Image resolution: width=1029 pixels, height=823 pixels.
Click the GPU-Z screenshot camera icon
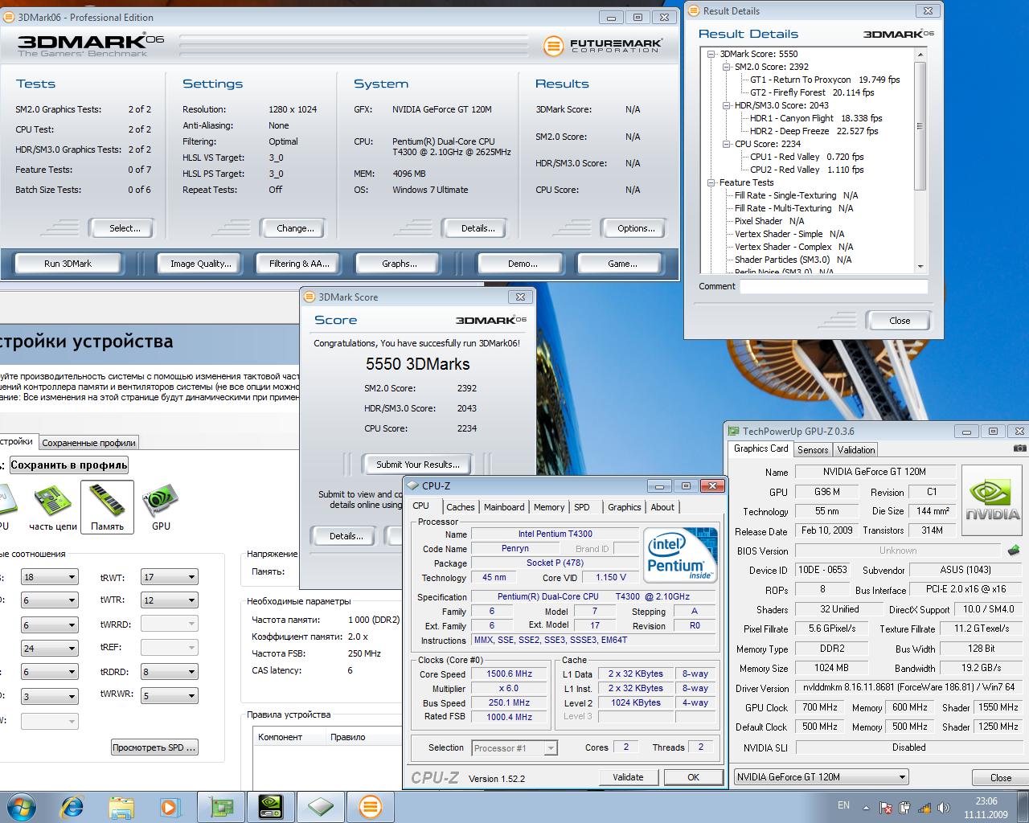point(1019,448)
